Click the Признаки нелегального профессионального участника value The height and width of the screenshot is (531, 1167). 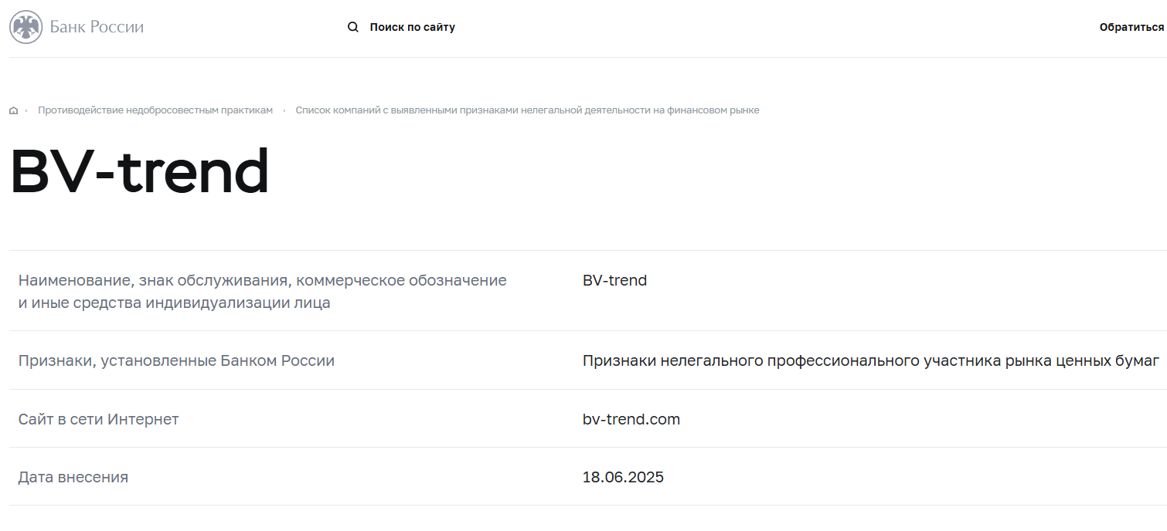(x=871, y=360)
